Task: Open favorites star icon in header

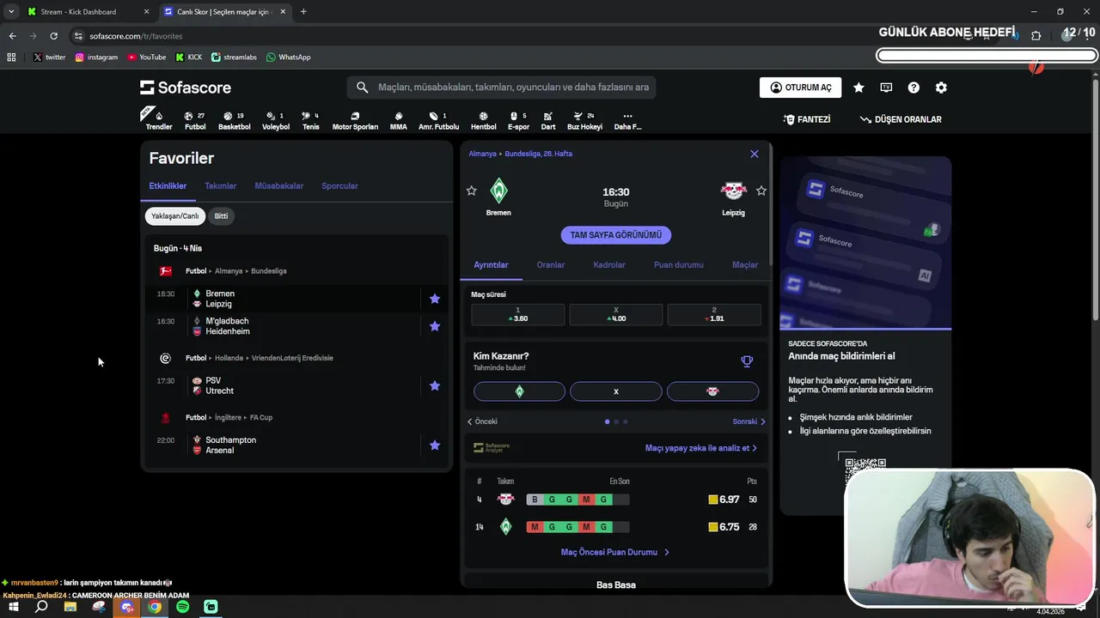Action: [859, 88]
